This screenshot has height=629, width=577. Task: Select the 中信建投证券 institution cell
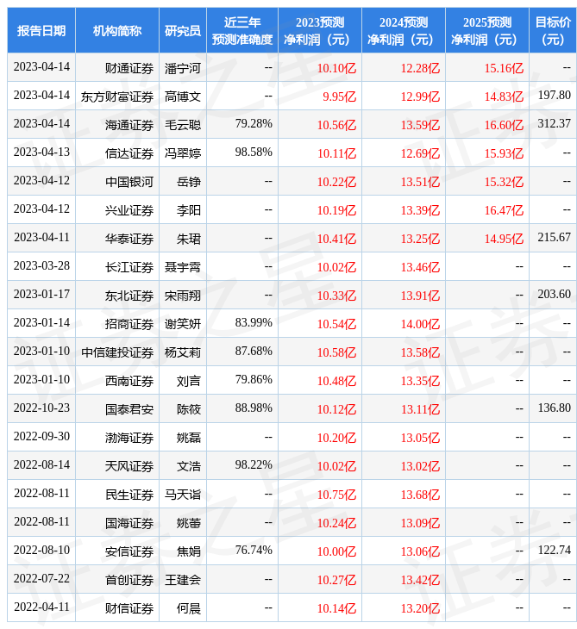(x=116, y=352)
